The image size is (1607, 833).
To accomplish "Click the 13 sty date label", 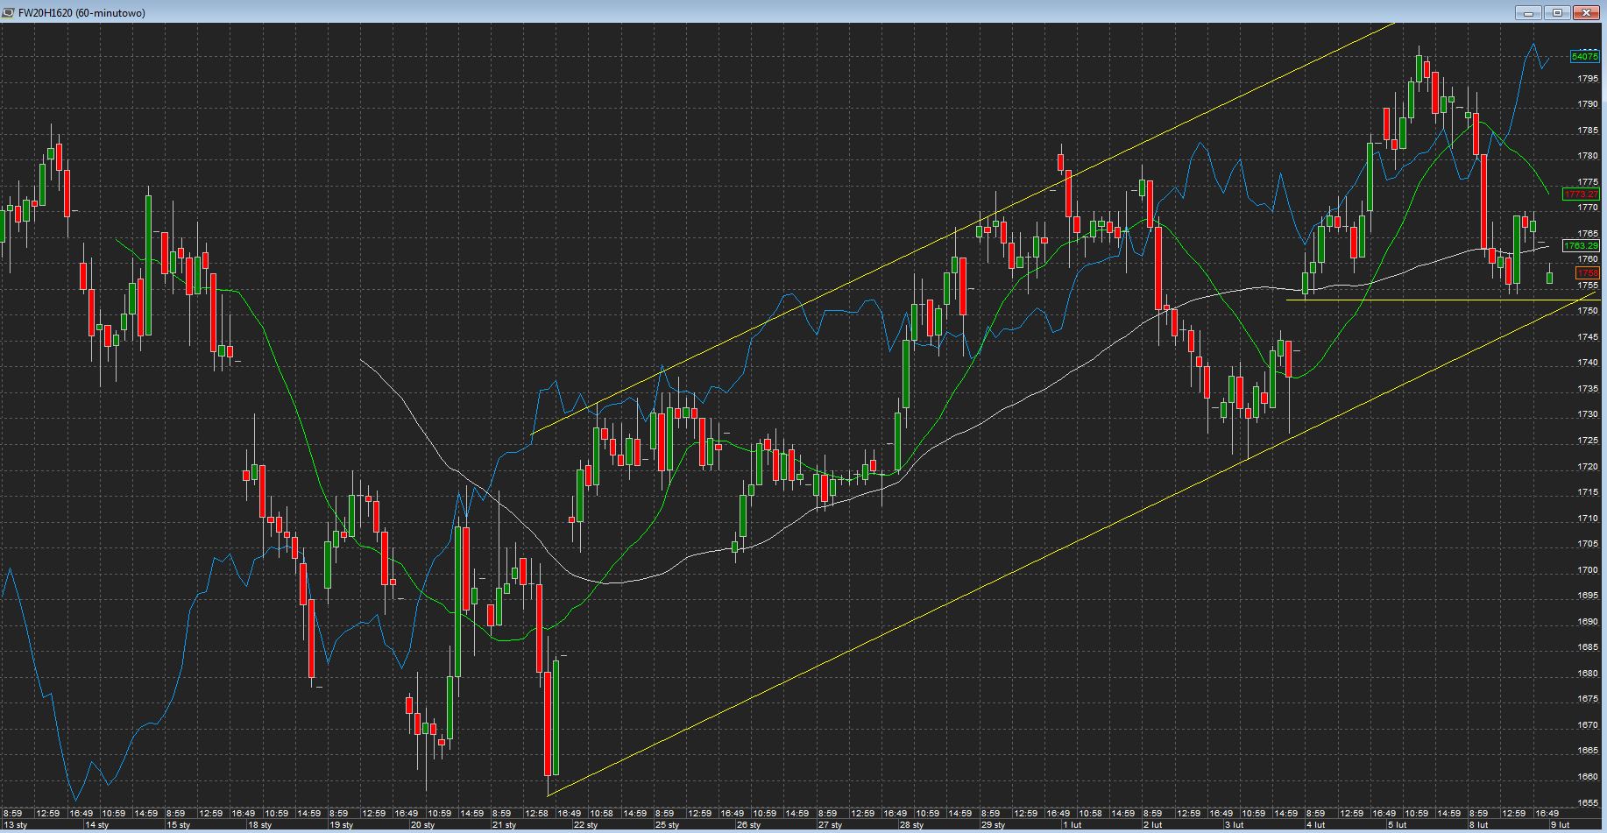I will (x=16, y=825).
